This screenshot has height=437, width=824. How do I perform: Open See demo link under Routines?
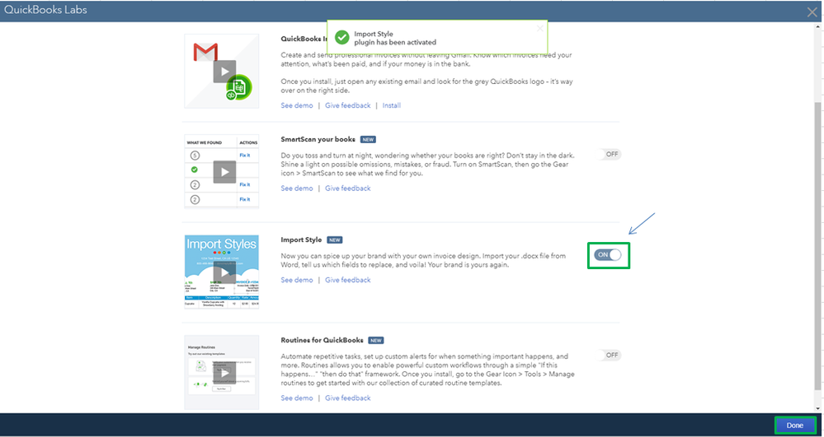click(296, 398)
